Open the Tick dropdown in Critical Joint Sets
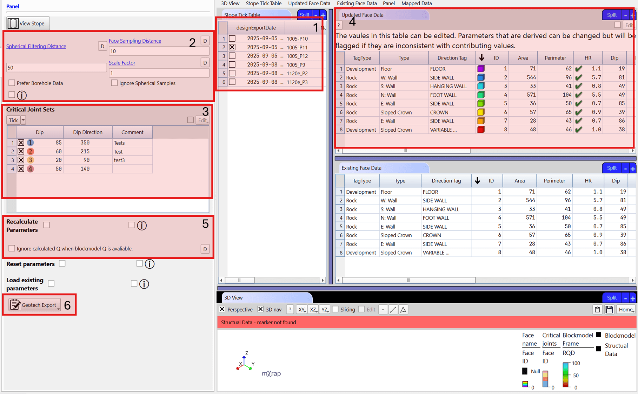The image size is (638, 394). pos(23,120)
